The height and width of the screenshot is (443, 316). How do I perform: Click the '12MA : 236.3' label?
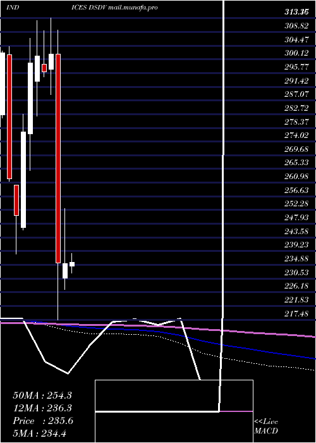(42, 408)
